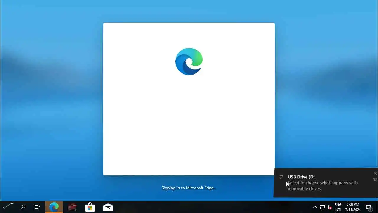Launch Microsoft Store from the taskbar

pyautogui.click(x=90, y=207)
